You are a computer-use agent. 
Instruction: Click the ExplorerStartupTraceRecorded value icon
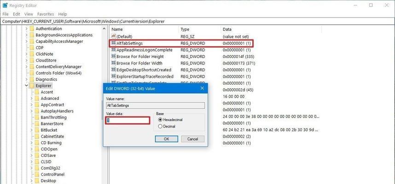point(113,76)
